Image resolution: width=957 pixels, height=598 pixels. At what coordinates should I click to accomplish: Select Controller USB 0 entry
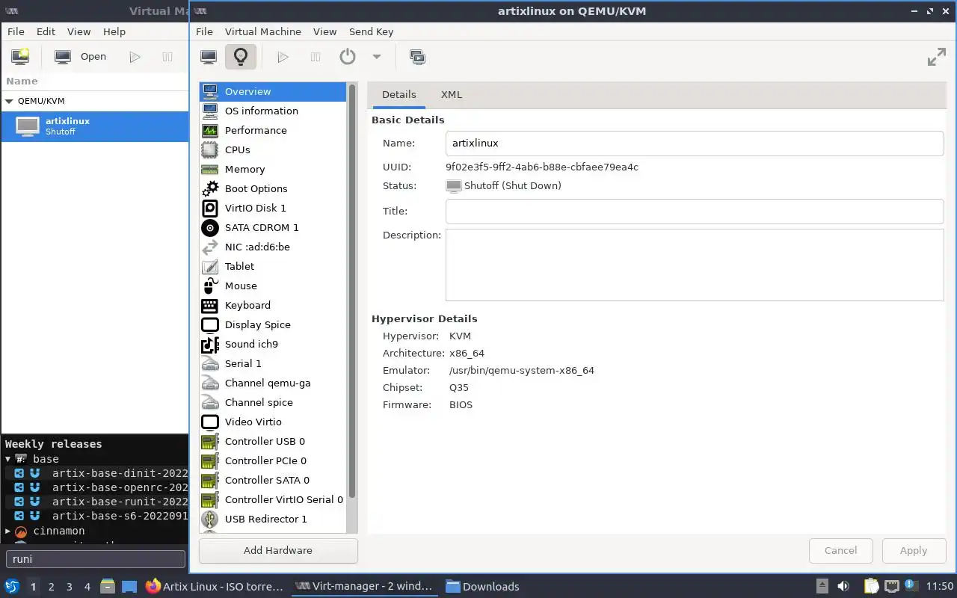tap(273, 441)
